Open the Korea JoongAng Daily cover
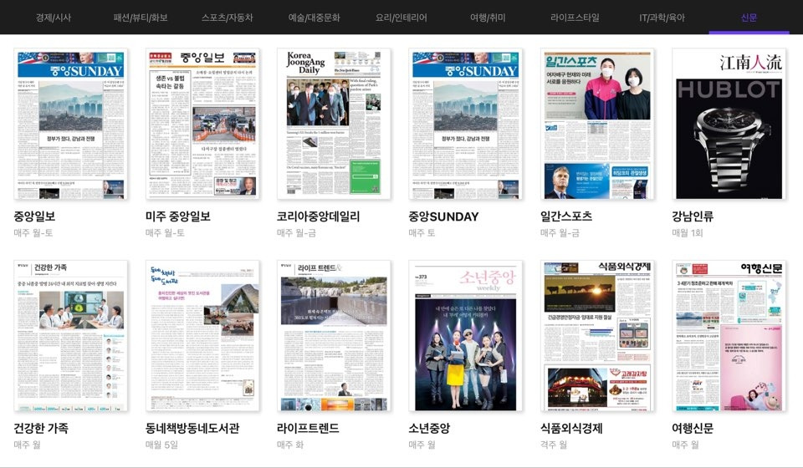 pyautogui.click(x=334, y=124)
